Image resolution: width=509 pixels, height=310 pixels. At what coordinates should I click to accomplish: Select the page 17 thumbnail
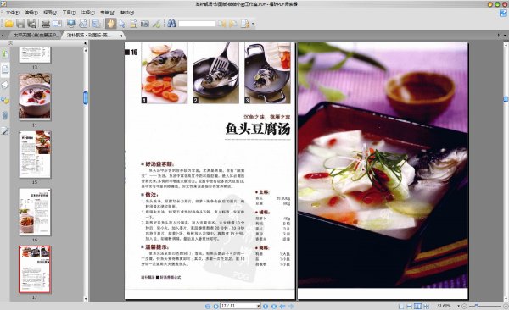35,269
